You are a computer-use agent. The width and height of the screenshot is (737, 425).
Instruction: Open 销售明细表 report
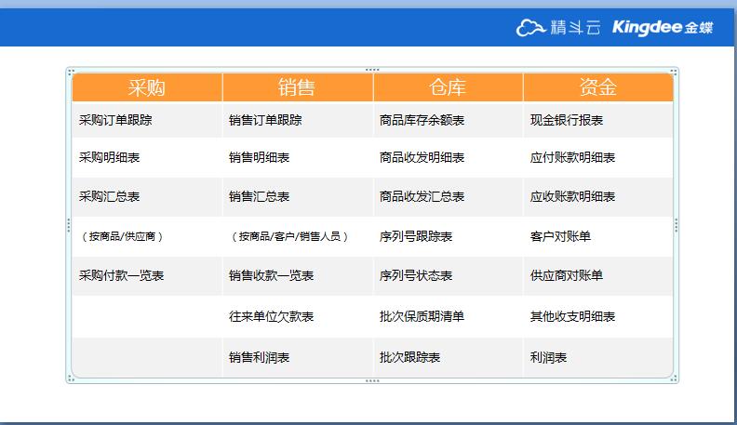[259, 158]
